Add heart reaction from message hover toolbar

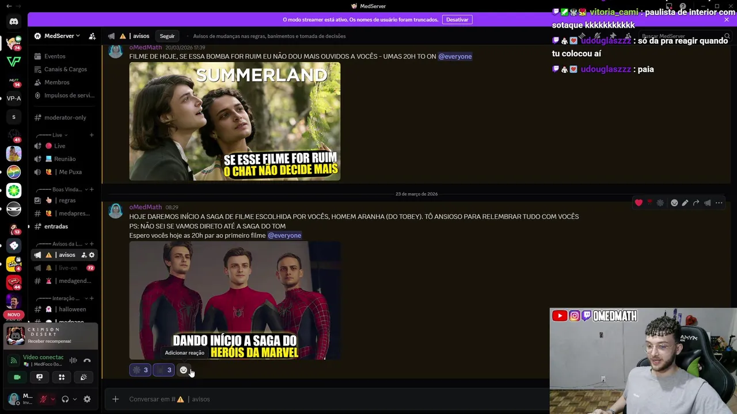coord(639,202)
